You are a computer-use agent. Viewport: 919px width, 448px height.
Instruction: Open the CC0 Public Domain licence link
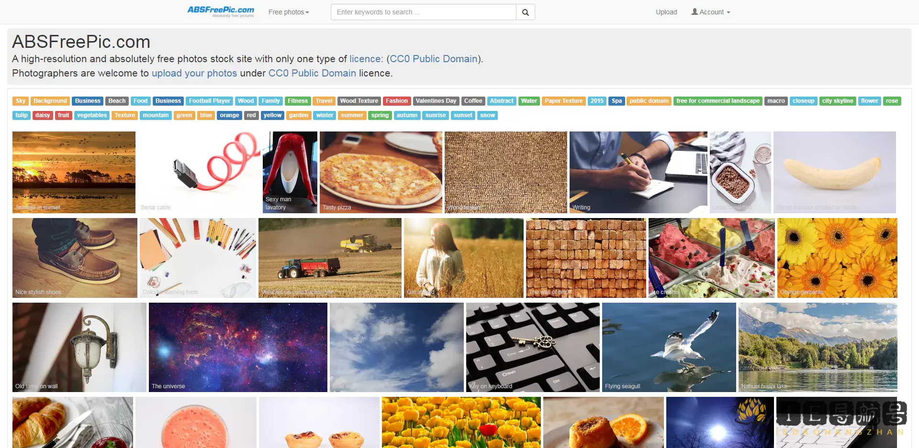(x=434, y=59)
